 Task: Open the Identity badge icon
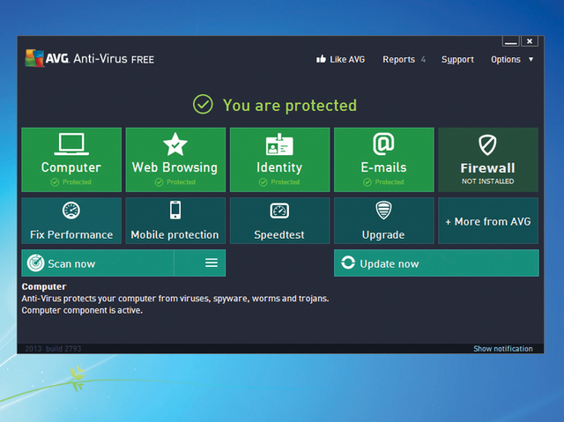(x=279, y=144)
